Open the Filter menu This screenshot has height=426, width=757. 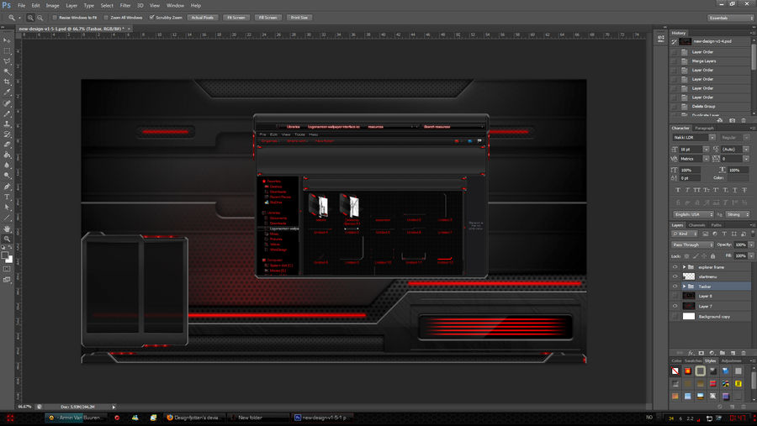[x=125, y=5]
